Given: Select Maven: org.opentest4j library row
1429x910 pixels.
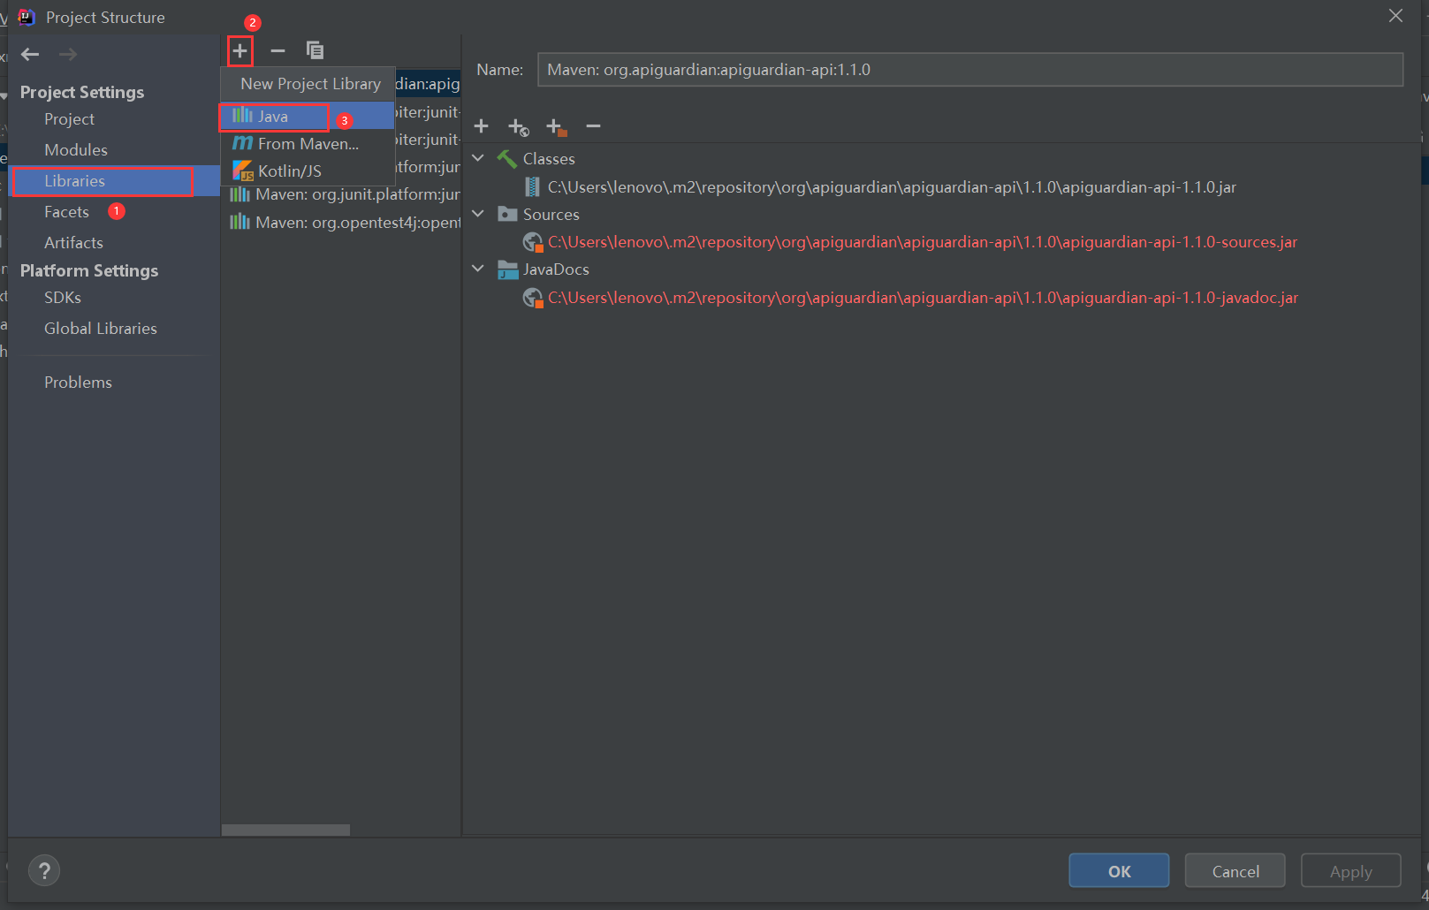Looking at the screenshot, I should pos(341,222).
